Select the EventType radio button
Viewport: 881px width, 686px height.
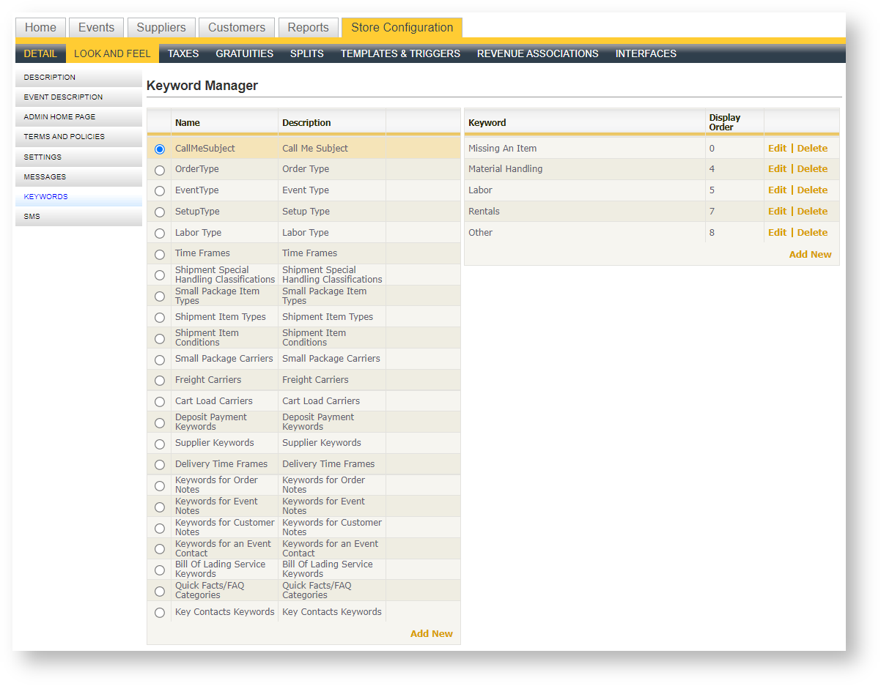tap(160, 191)
